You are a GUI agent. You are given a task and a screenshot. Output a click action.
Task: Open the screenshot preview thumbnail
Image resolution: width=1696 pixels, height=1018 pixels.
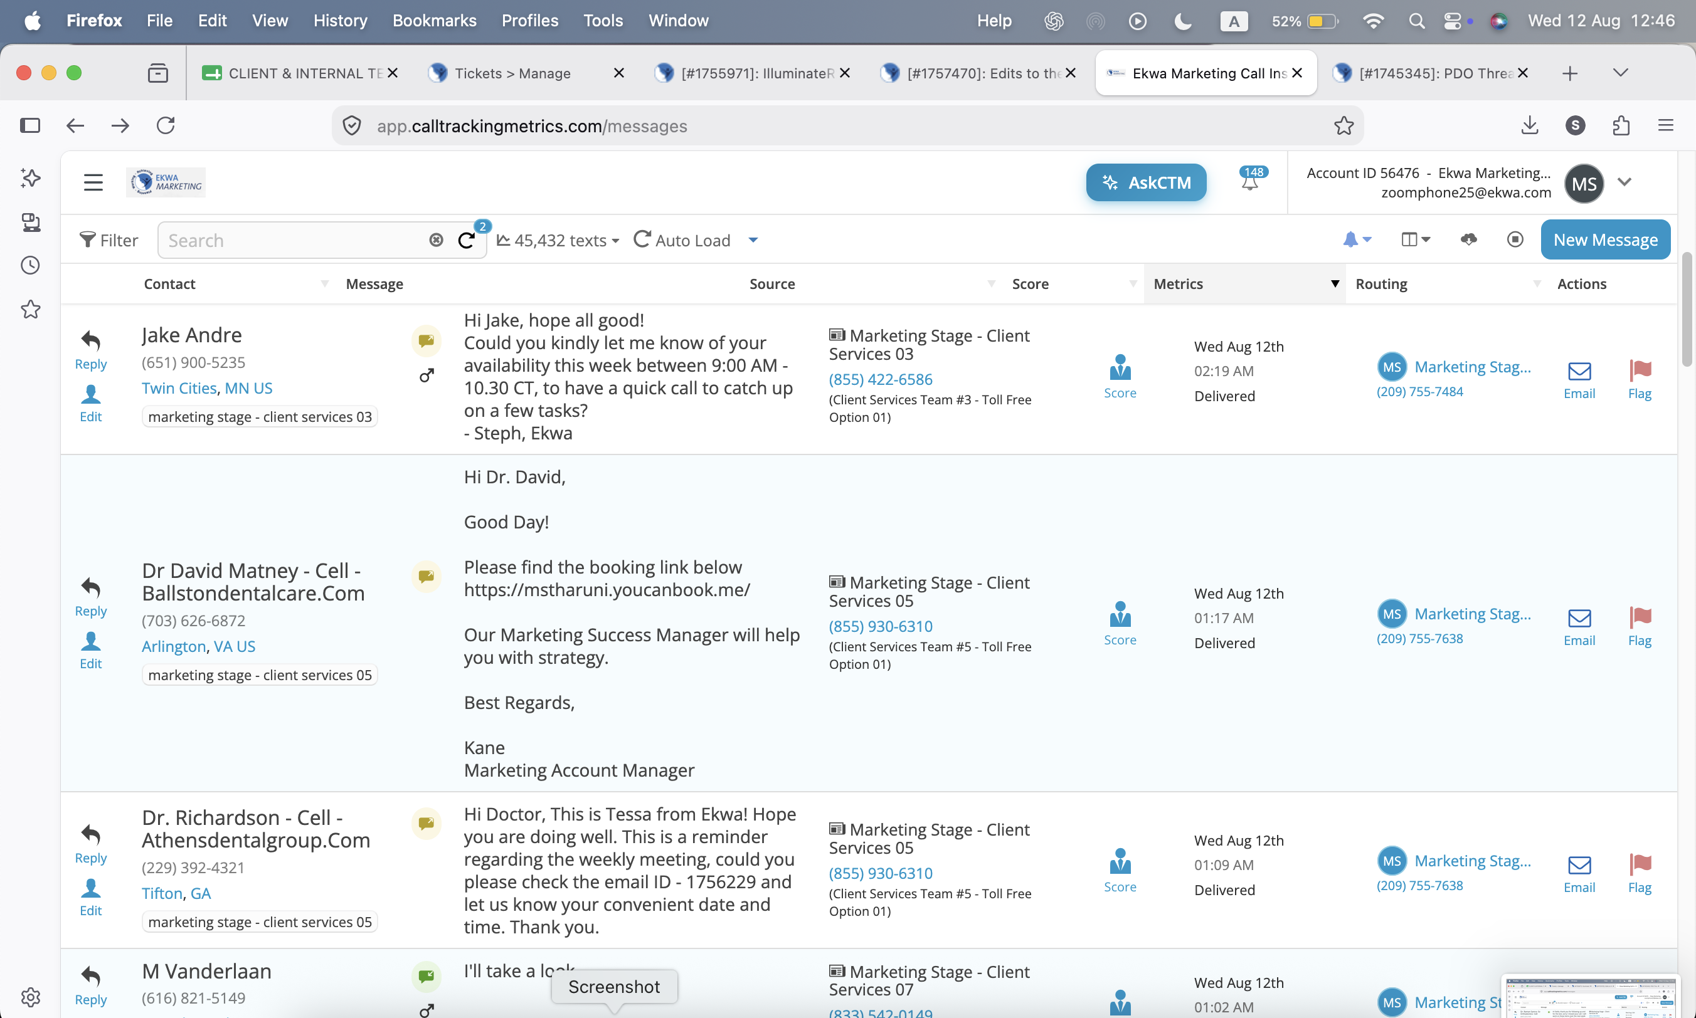pyautogui.click(x=1591, y=996)
